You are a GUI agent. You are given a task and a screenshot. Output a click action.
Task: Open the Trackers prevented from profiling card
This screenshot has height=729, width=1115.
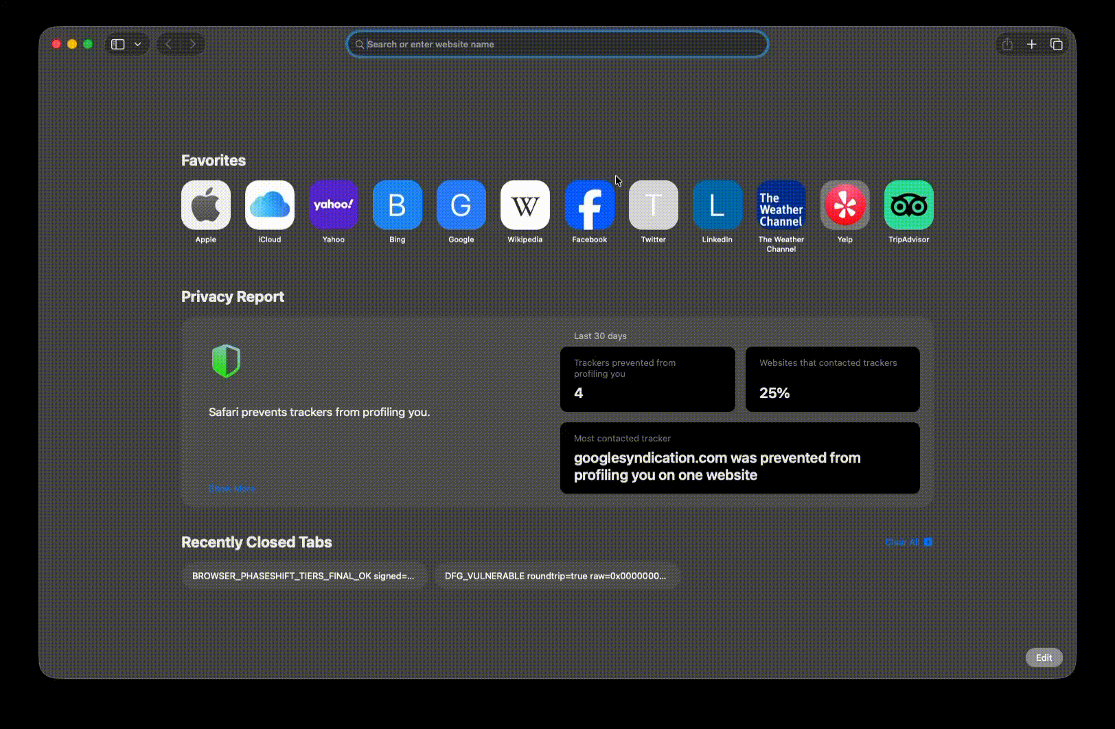pos(647,379)
